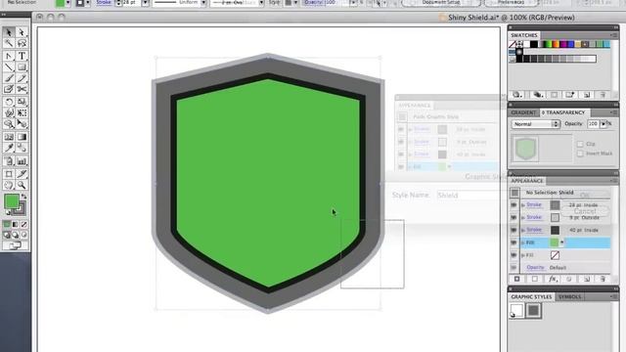Viewport: 626px width, 352px height.
Task: Select the Zoom magnifier tool
Action: click(22, 185)
